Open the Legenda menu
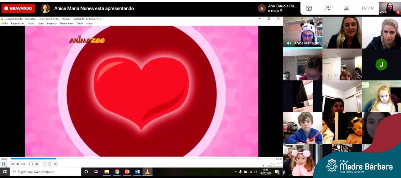The width and height of the screenshot is (401, 178). point(52,23)
